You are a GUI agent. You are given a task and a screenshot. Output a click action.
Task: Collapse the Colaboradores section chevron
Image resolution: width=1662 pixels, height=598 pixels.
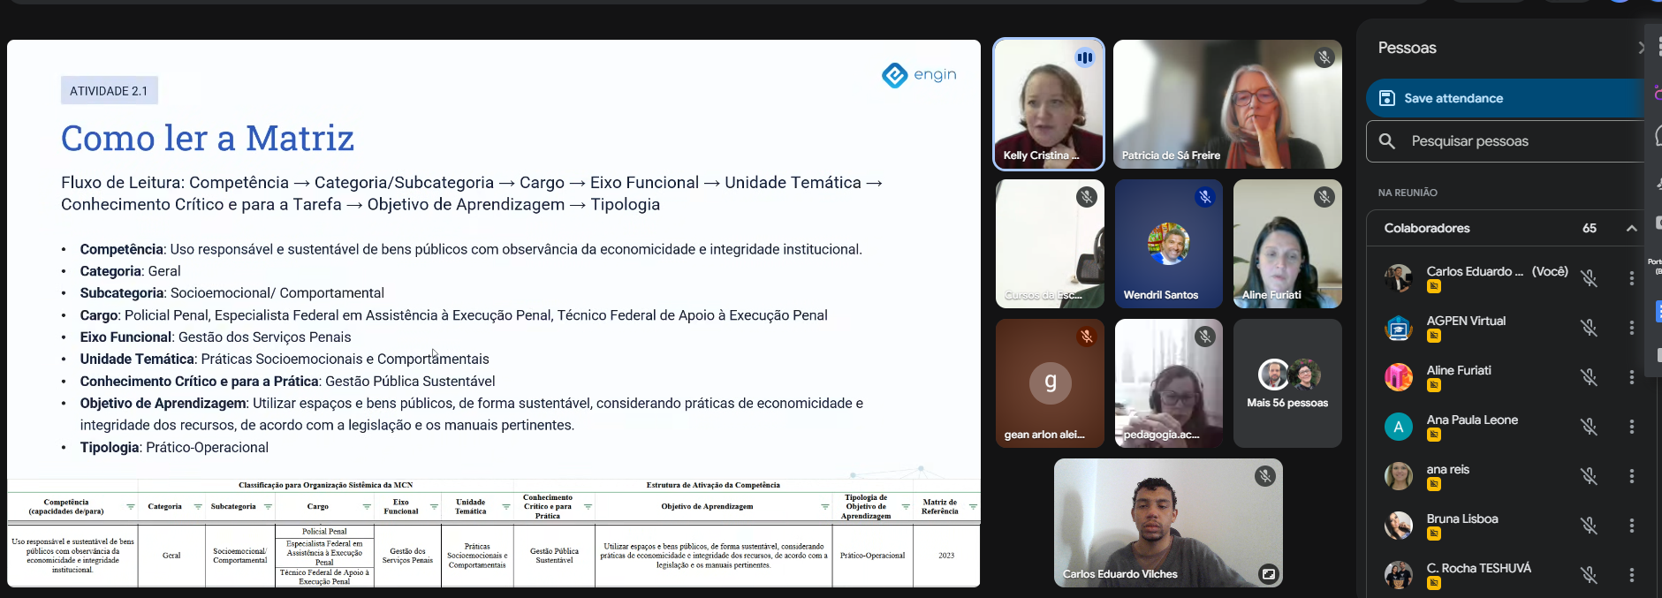click(x=1631, y=228)
